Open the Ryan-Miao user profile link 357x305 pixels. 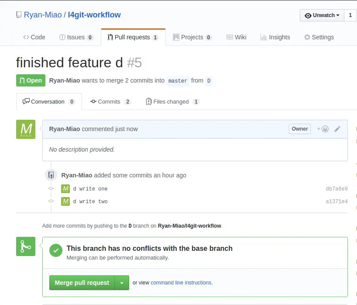click(43, 15)
